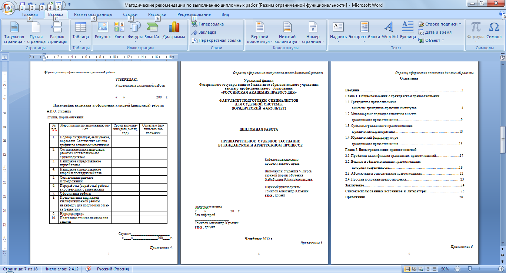Viewport: 506px width, 273px height.
Task: Insert a symbol with Символ
Action: (494, 33)
